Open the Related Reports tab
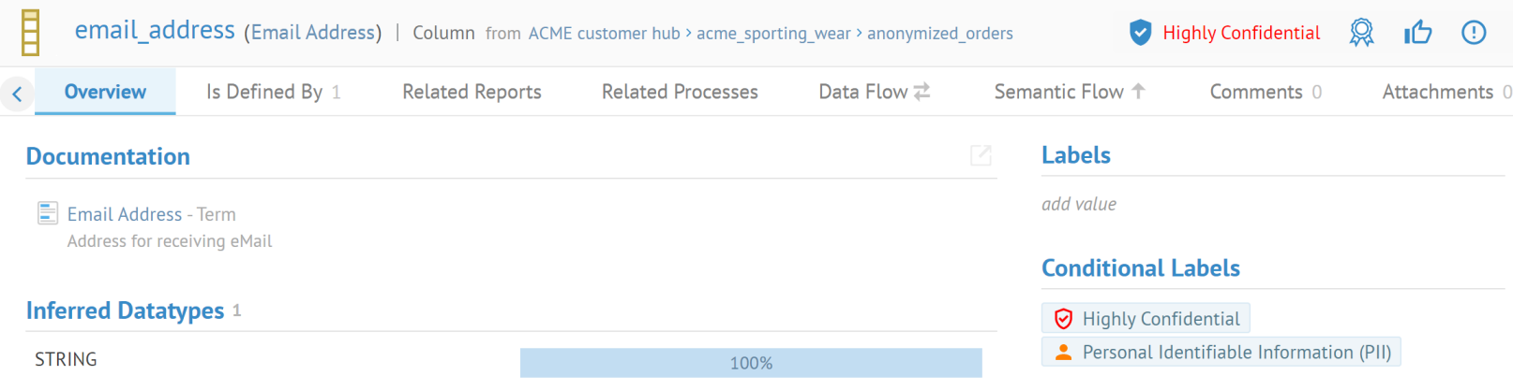Image resolution: width=1513 pixels, height=390 pixels. click(472, 92)
